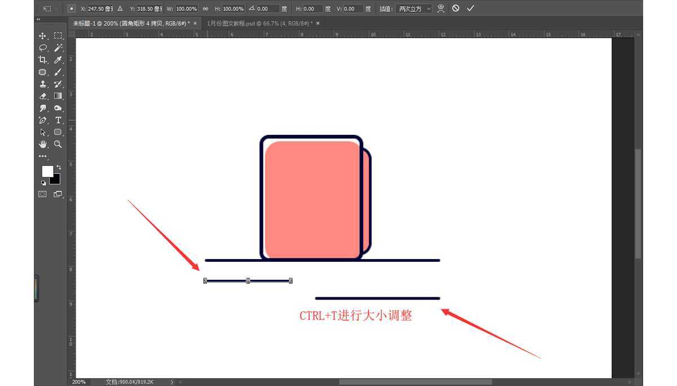The width and height of the screenshot is (677, 386).
Task: Open the document status popup arrow
Action: (x=172, y=382)
